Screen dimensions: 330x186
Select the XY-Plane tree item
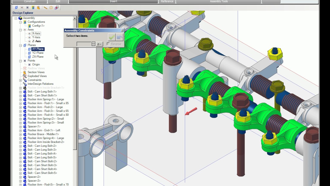(38, 49)
